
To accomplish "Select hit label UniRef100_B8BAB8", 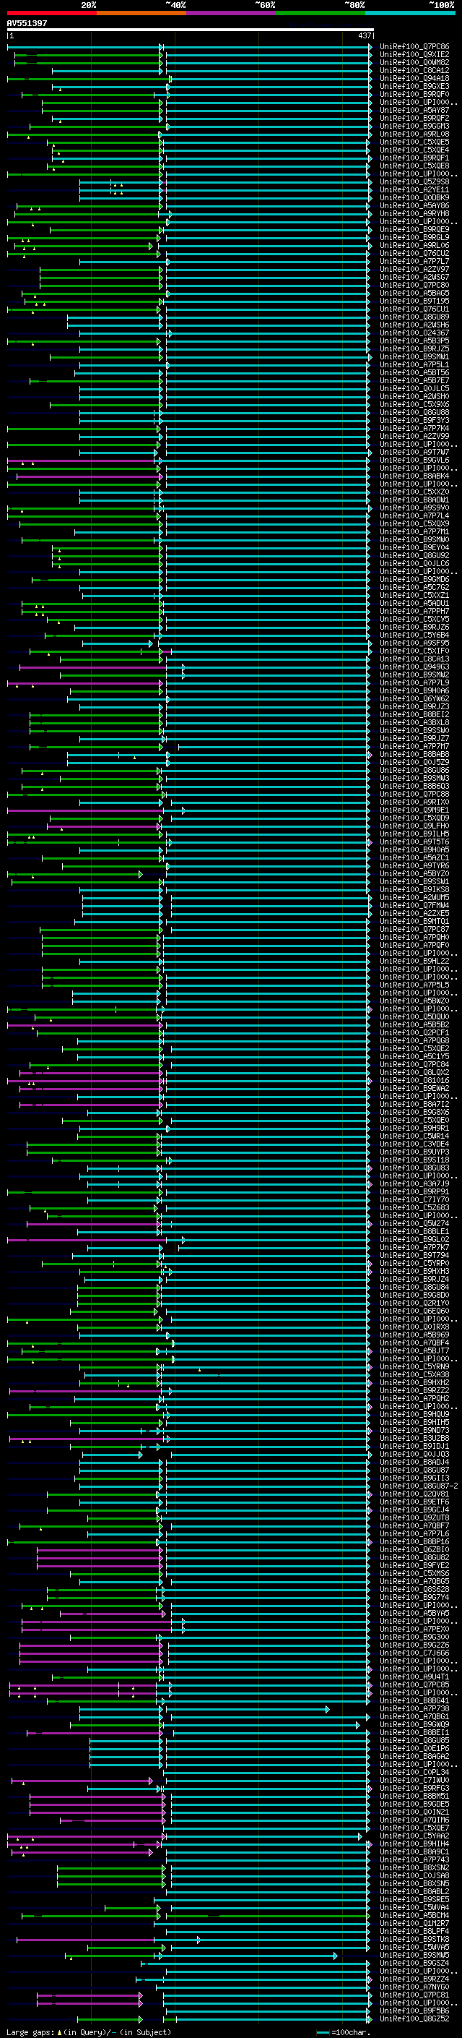I will click(414, 755).
